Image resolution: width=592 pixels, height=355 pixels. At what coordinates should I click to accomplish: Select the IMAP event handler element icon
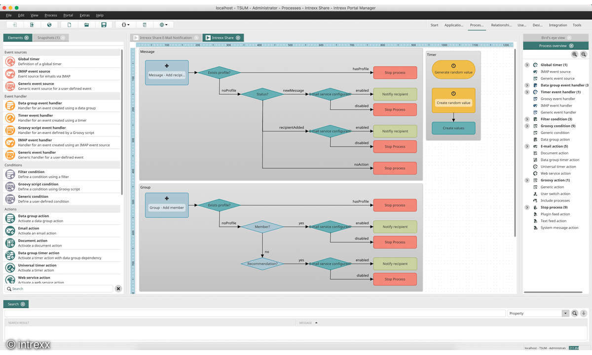click(x=10, y=142)
